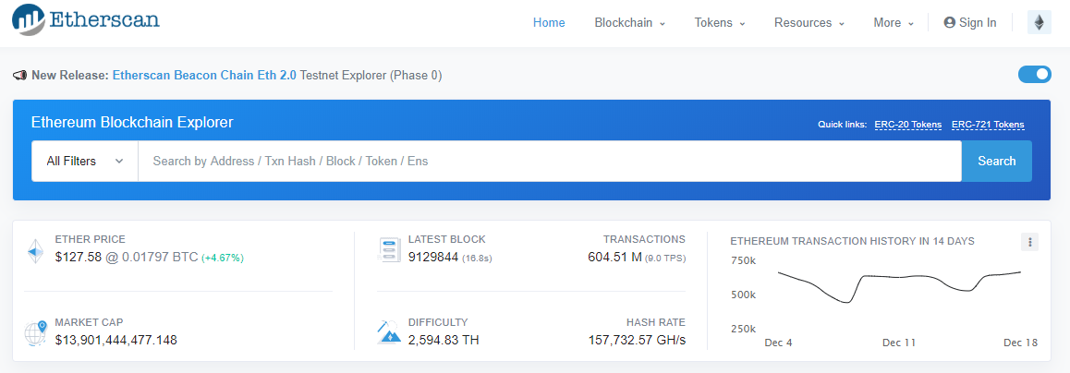This screenshot has width=1070, height=373.
Task: Click the transaction history line chart
Action: [x=899, y=286]
